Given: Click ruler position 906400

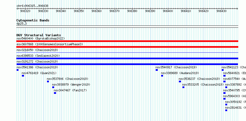Looking at the screenshot, I should click(x=168, y=11).
